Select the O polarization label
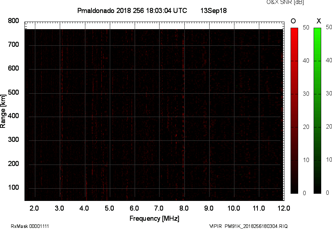 click(x=294, y=21)
